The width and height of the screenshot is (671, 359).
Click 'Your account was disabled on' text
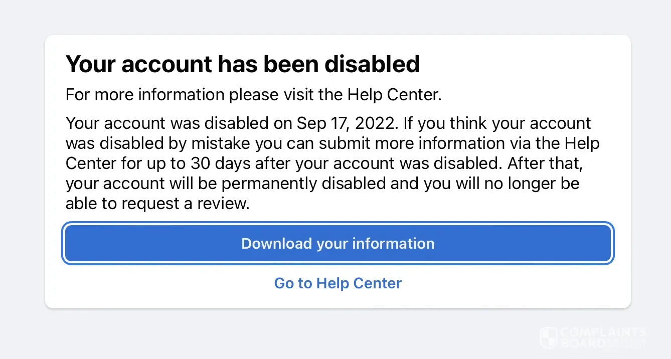pos(177,123)
